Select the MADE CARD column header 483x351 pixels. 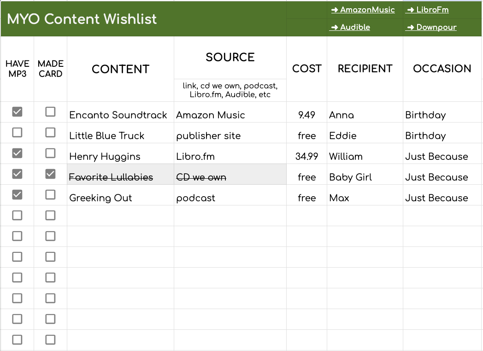click(51, 69)
